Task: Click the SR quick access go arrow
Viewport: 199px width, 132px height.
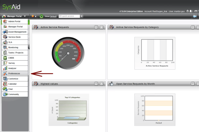Action: 82,16
